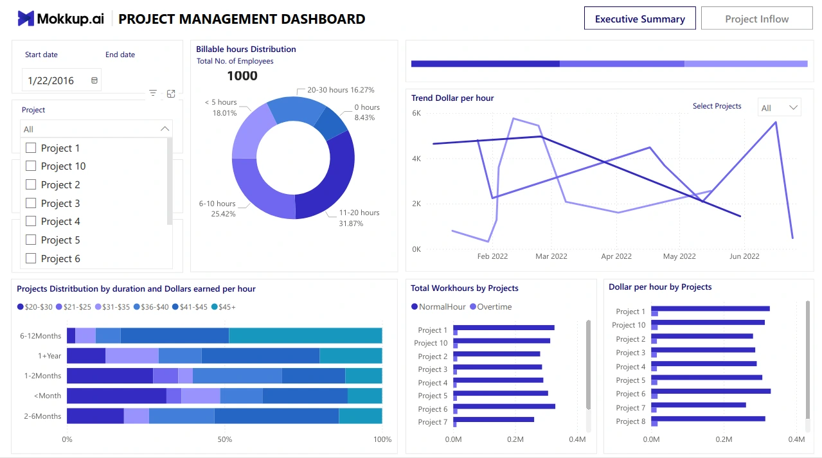
Task: Open the date picker calendar icon
Action: click(x=94, y=80)
